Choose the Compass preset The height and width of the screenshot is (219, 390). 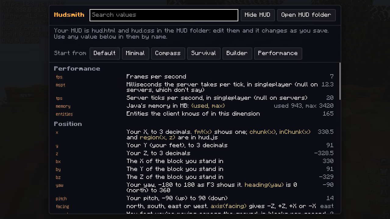[168, 54]
